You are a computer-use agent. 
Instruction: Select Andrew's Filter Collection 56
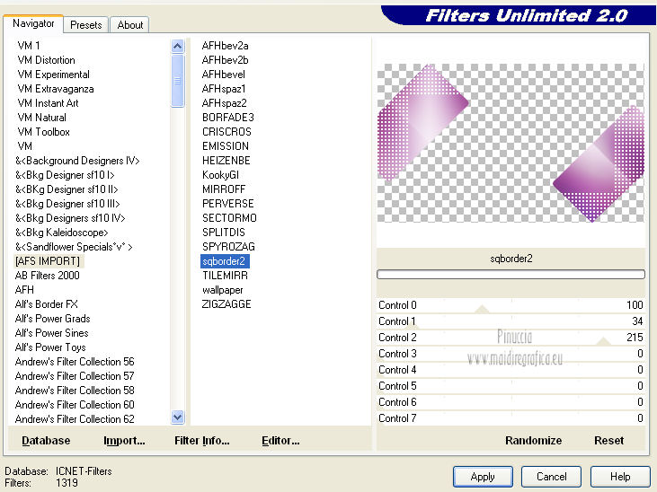pyautogui.click(x=75, y=362)
